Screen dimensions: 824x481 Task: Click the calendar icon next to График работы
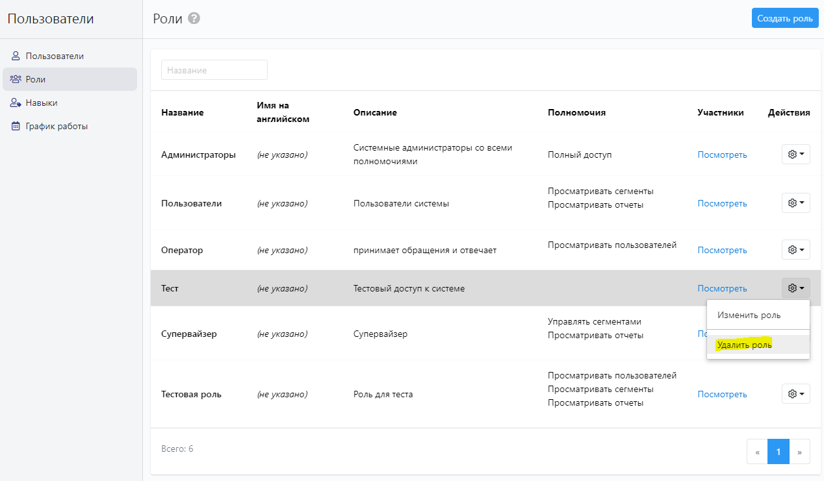[16, 126]
